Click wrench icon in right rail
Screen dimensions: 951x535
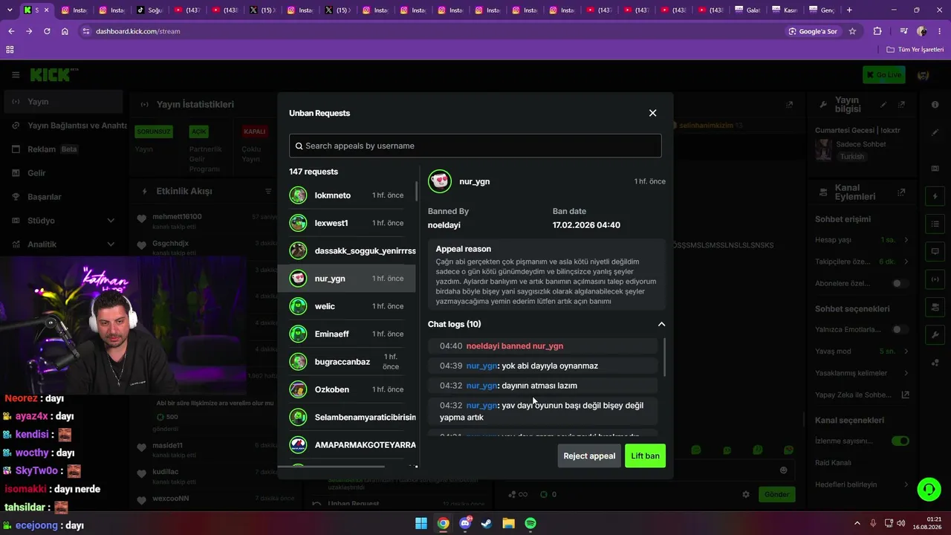[935, 335]
